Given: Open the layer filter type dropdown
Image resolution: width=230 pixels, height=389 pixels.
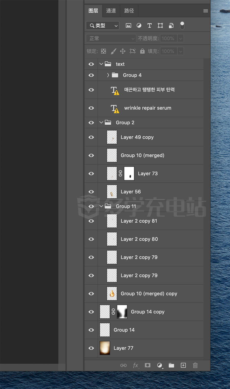Looking at the screenshot, I should pyautogui.click(x=103, y=26).
